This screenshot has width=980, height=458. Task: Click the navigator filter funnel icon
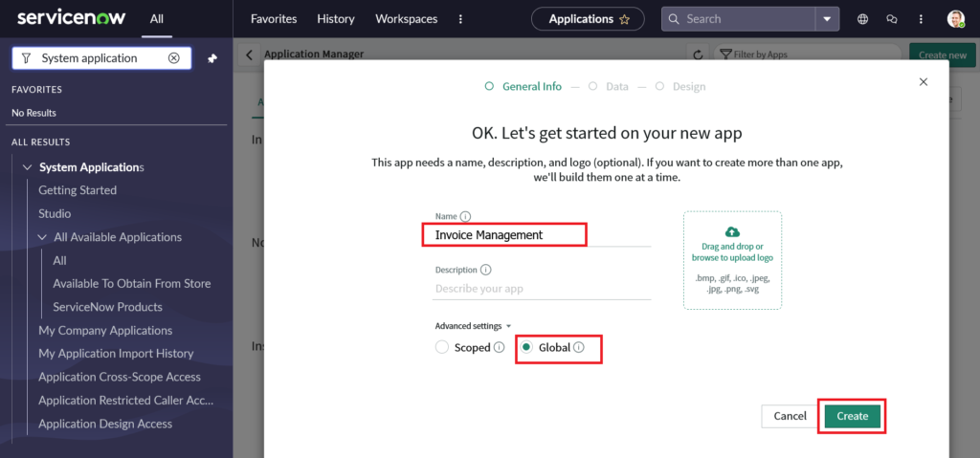26,58
